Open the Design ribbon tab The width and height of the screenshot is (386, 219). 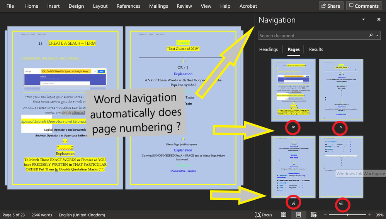(76, 6)
